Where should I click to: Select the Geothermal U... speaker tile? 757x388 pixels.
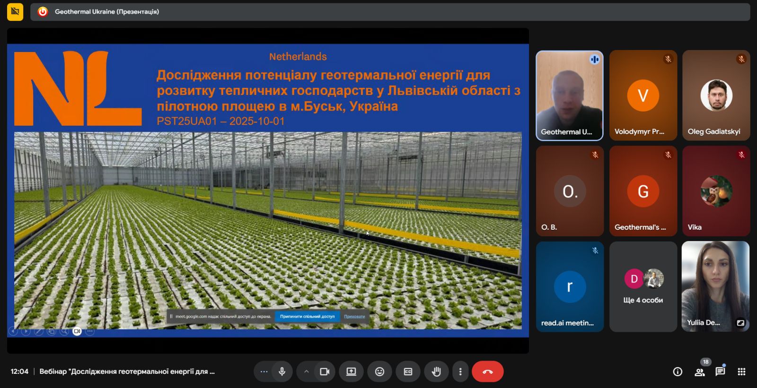coord(569,96)
